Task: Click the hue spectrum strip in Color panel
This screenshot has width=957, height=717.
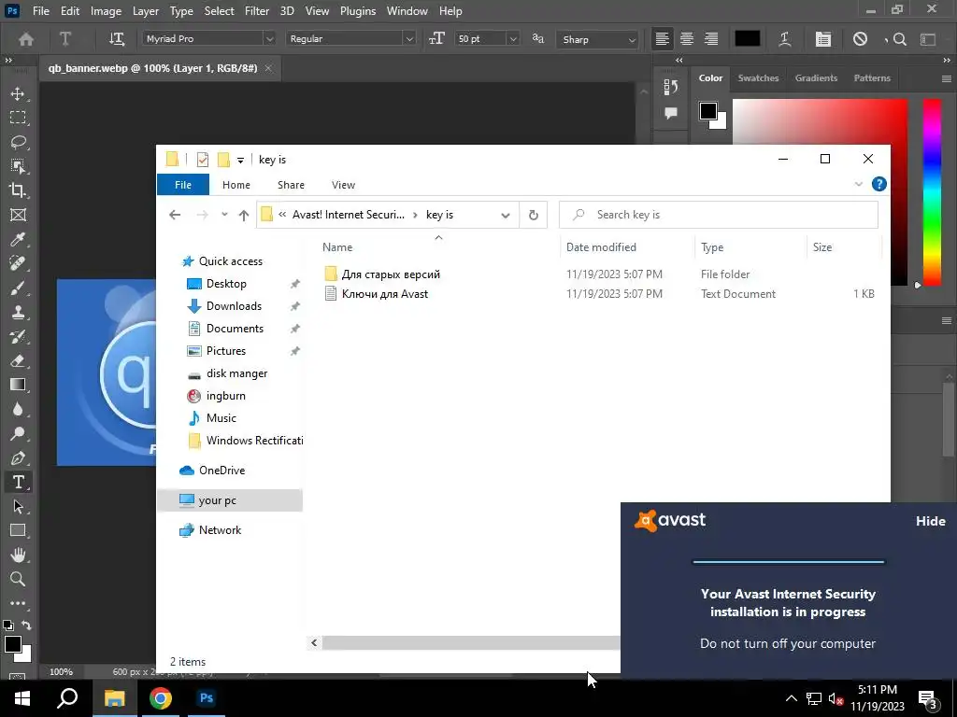Action: [x=932, y=192]
